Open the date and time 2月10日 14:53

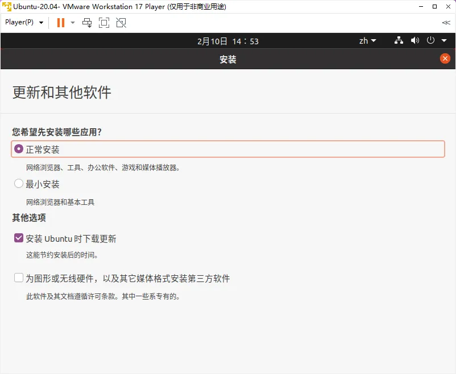point(227,41)
